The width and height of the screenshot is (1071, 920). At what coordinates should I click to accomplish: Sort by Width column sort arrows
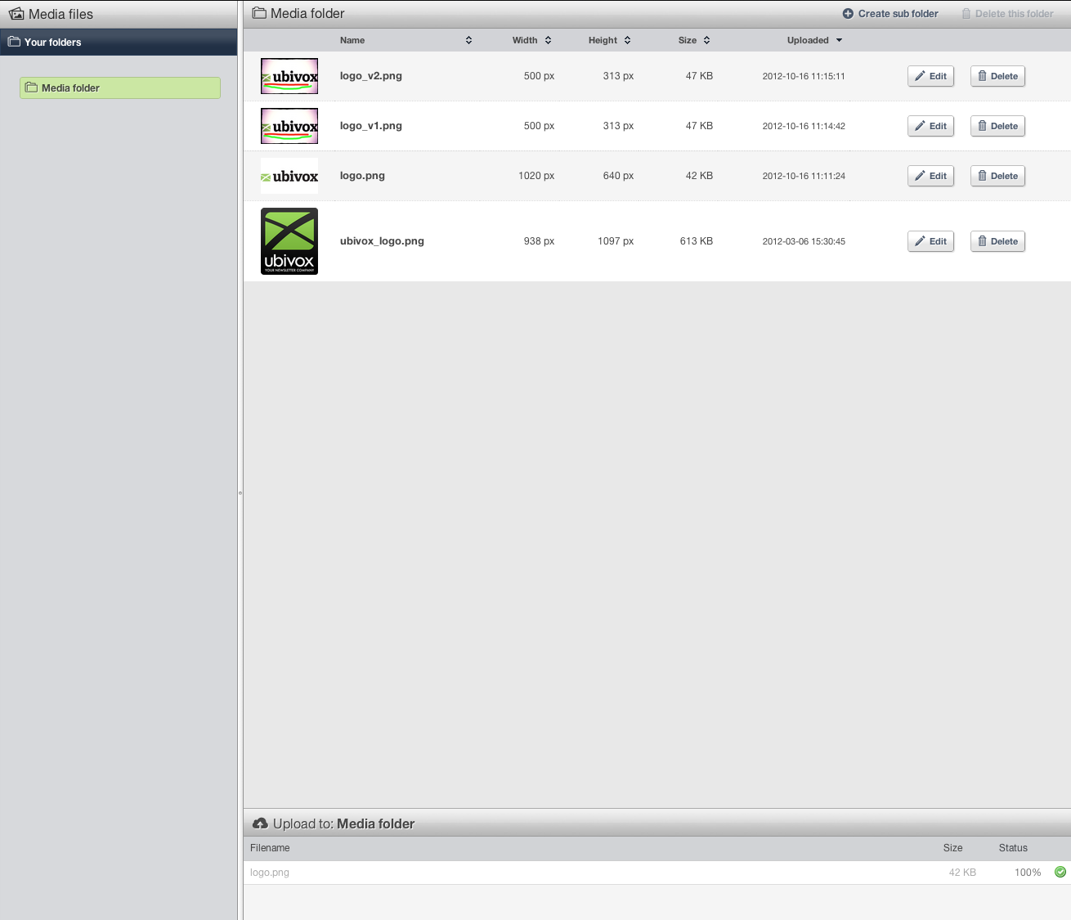(x=548, y=40)
